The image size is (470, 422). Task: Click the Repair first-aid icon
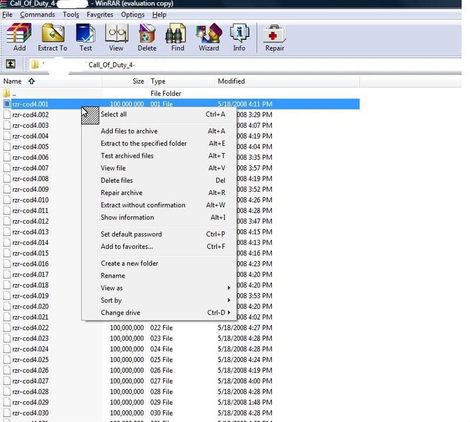tap(274, 36)
